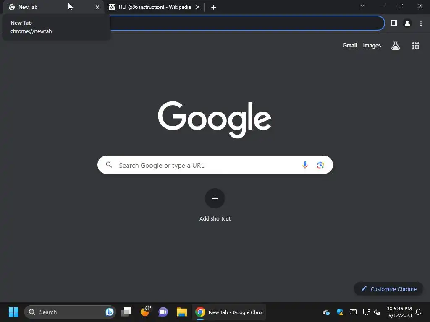Open the notifications bell
The width and height of the screenshot is (430, 322).
point(418,312)
